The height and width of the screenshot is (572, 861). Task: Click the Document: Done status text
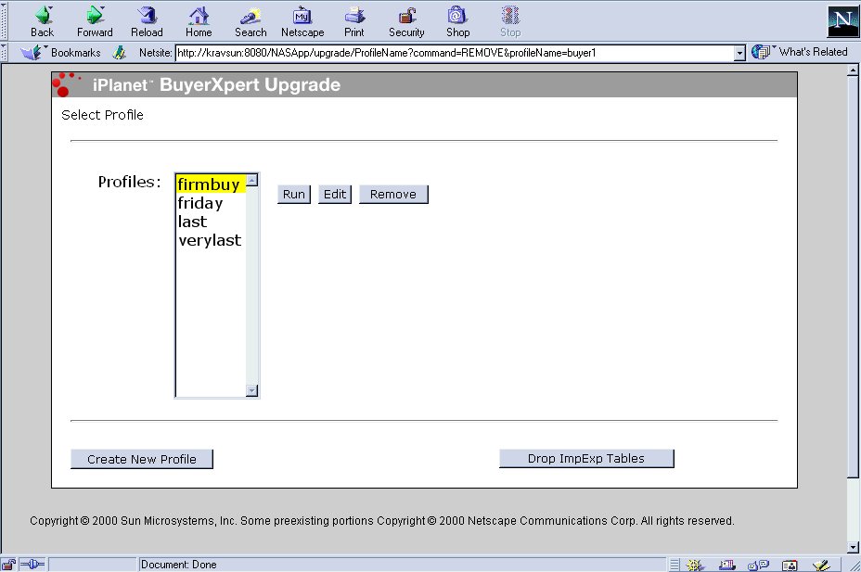178,565
